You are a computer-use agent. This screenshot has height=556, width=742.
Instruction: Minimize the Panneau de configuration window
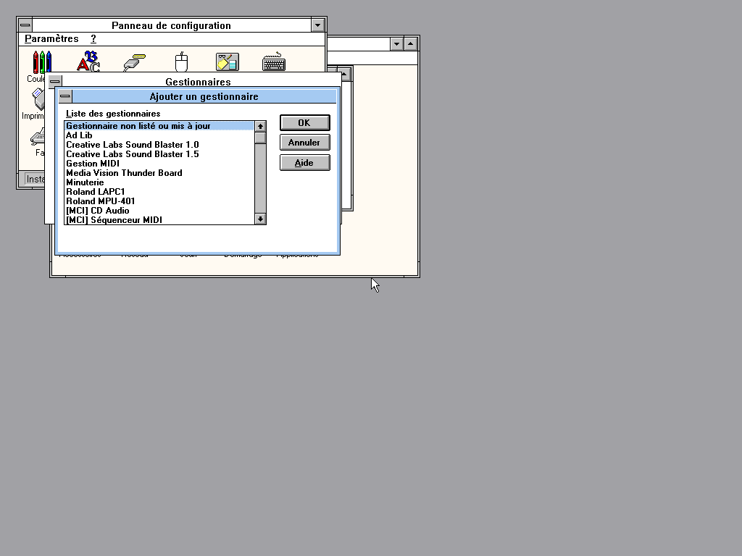click(x=317, y=25)
